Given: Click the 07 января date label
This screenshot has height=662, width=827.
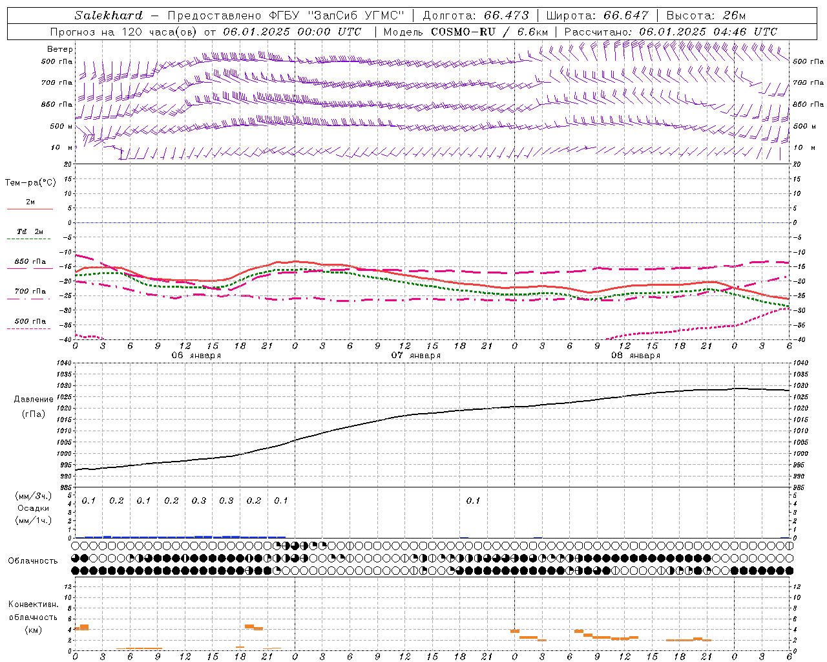Looking at the screenshot, I should (x=415, y=356).
